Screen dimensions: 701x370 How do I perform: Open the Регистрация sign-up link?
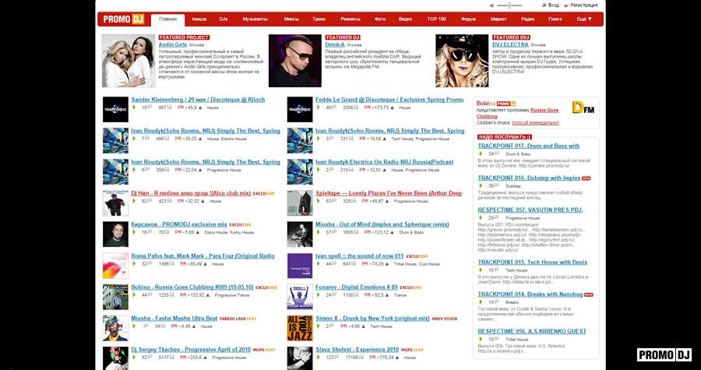[x=590, y=5]
